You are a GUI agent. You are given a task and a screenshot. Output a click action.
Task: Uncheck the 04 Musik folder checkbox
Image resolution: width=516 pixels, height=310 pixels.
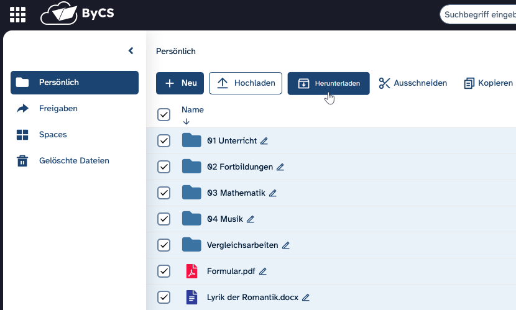164,219
